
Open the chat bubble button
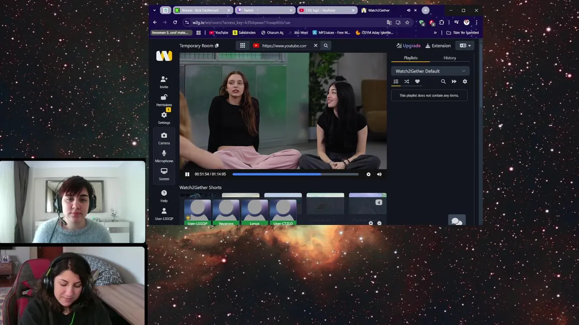pyautogui.click(x=456, y=221)
